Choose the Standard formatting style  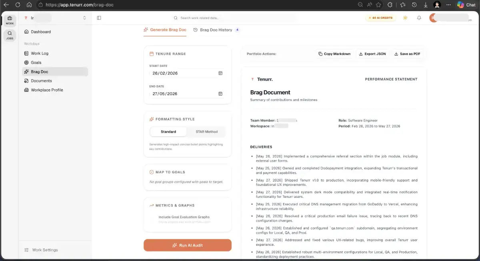(168, 132)
